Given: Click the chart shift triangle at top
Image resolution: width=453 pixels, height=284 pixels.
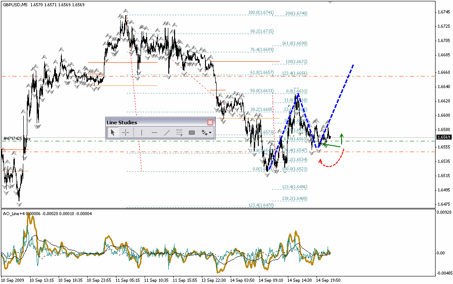Looking at the screenshot, I should click(x=330, y=3).
